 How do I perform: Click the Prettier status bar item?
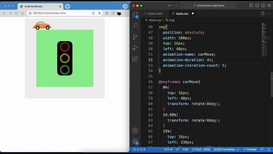pyautogui.click(x=250, y=149)
